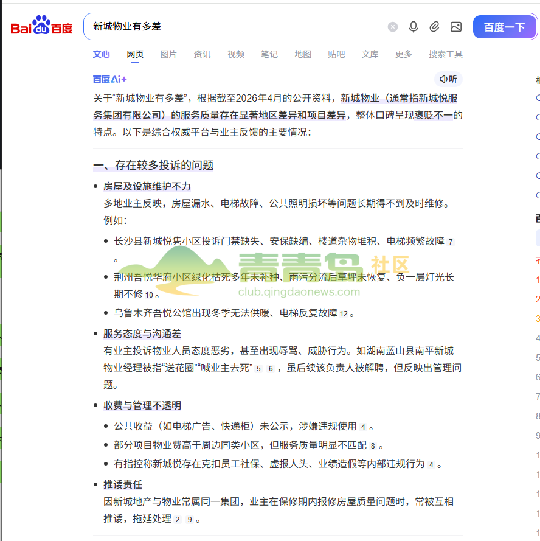The image size is (540, 541).
Task: Open citation 5 after 喊业主去死
Action: coord(258,369)
